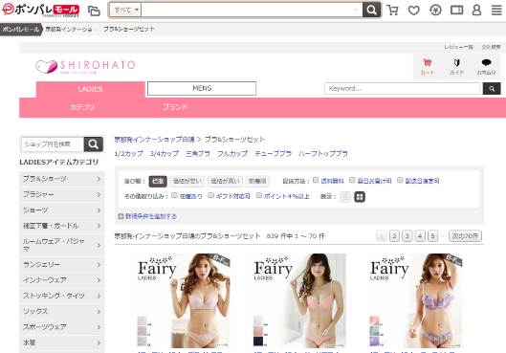Select the LADIES tab
Image resolution: width=506 pixels, height=353 pixels.
(90, 89)
